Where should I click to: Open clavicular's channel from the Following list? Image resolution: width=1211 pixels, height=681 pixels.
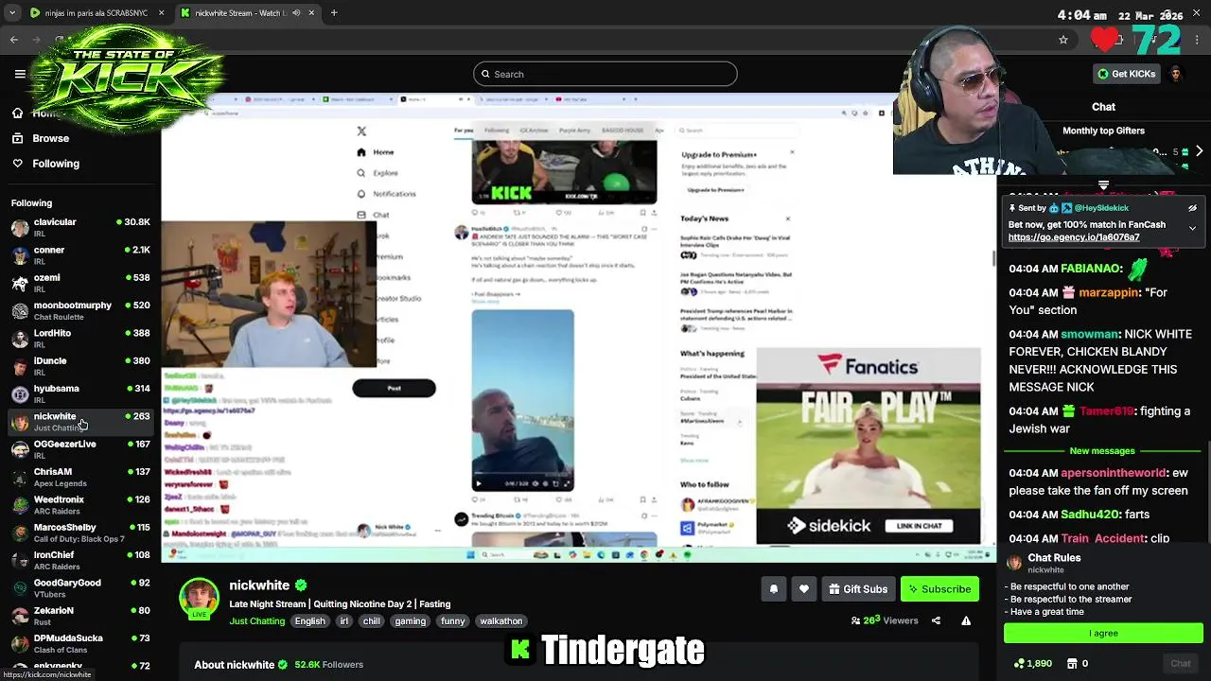point(79,227)
